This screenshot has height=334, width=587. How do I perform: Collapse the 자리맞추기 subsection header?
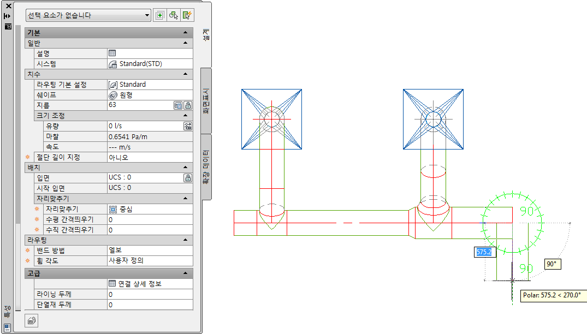pos(185,198)
